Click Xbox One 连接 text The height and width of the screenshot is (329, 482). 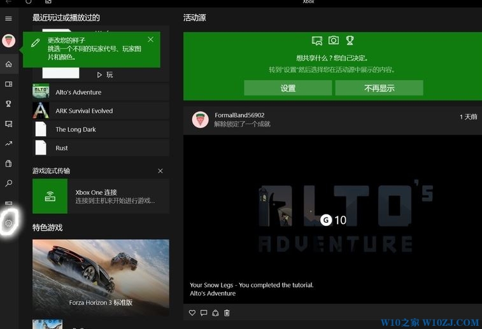[96, 192]
